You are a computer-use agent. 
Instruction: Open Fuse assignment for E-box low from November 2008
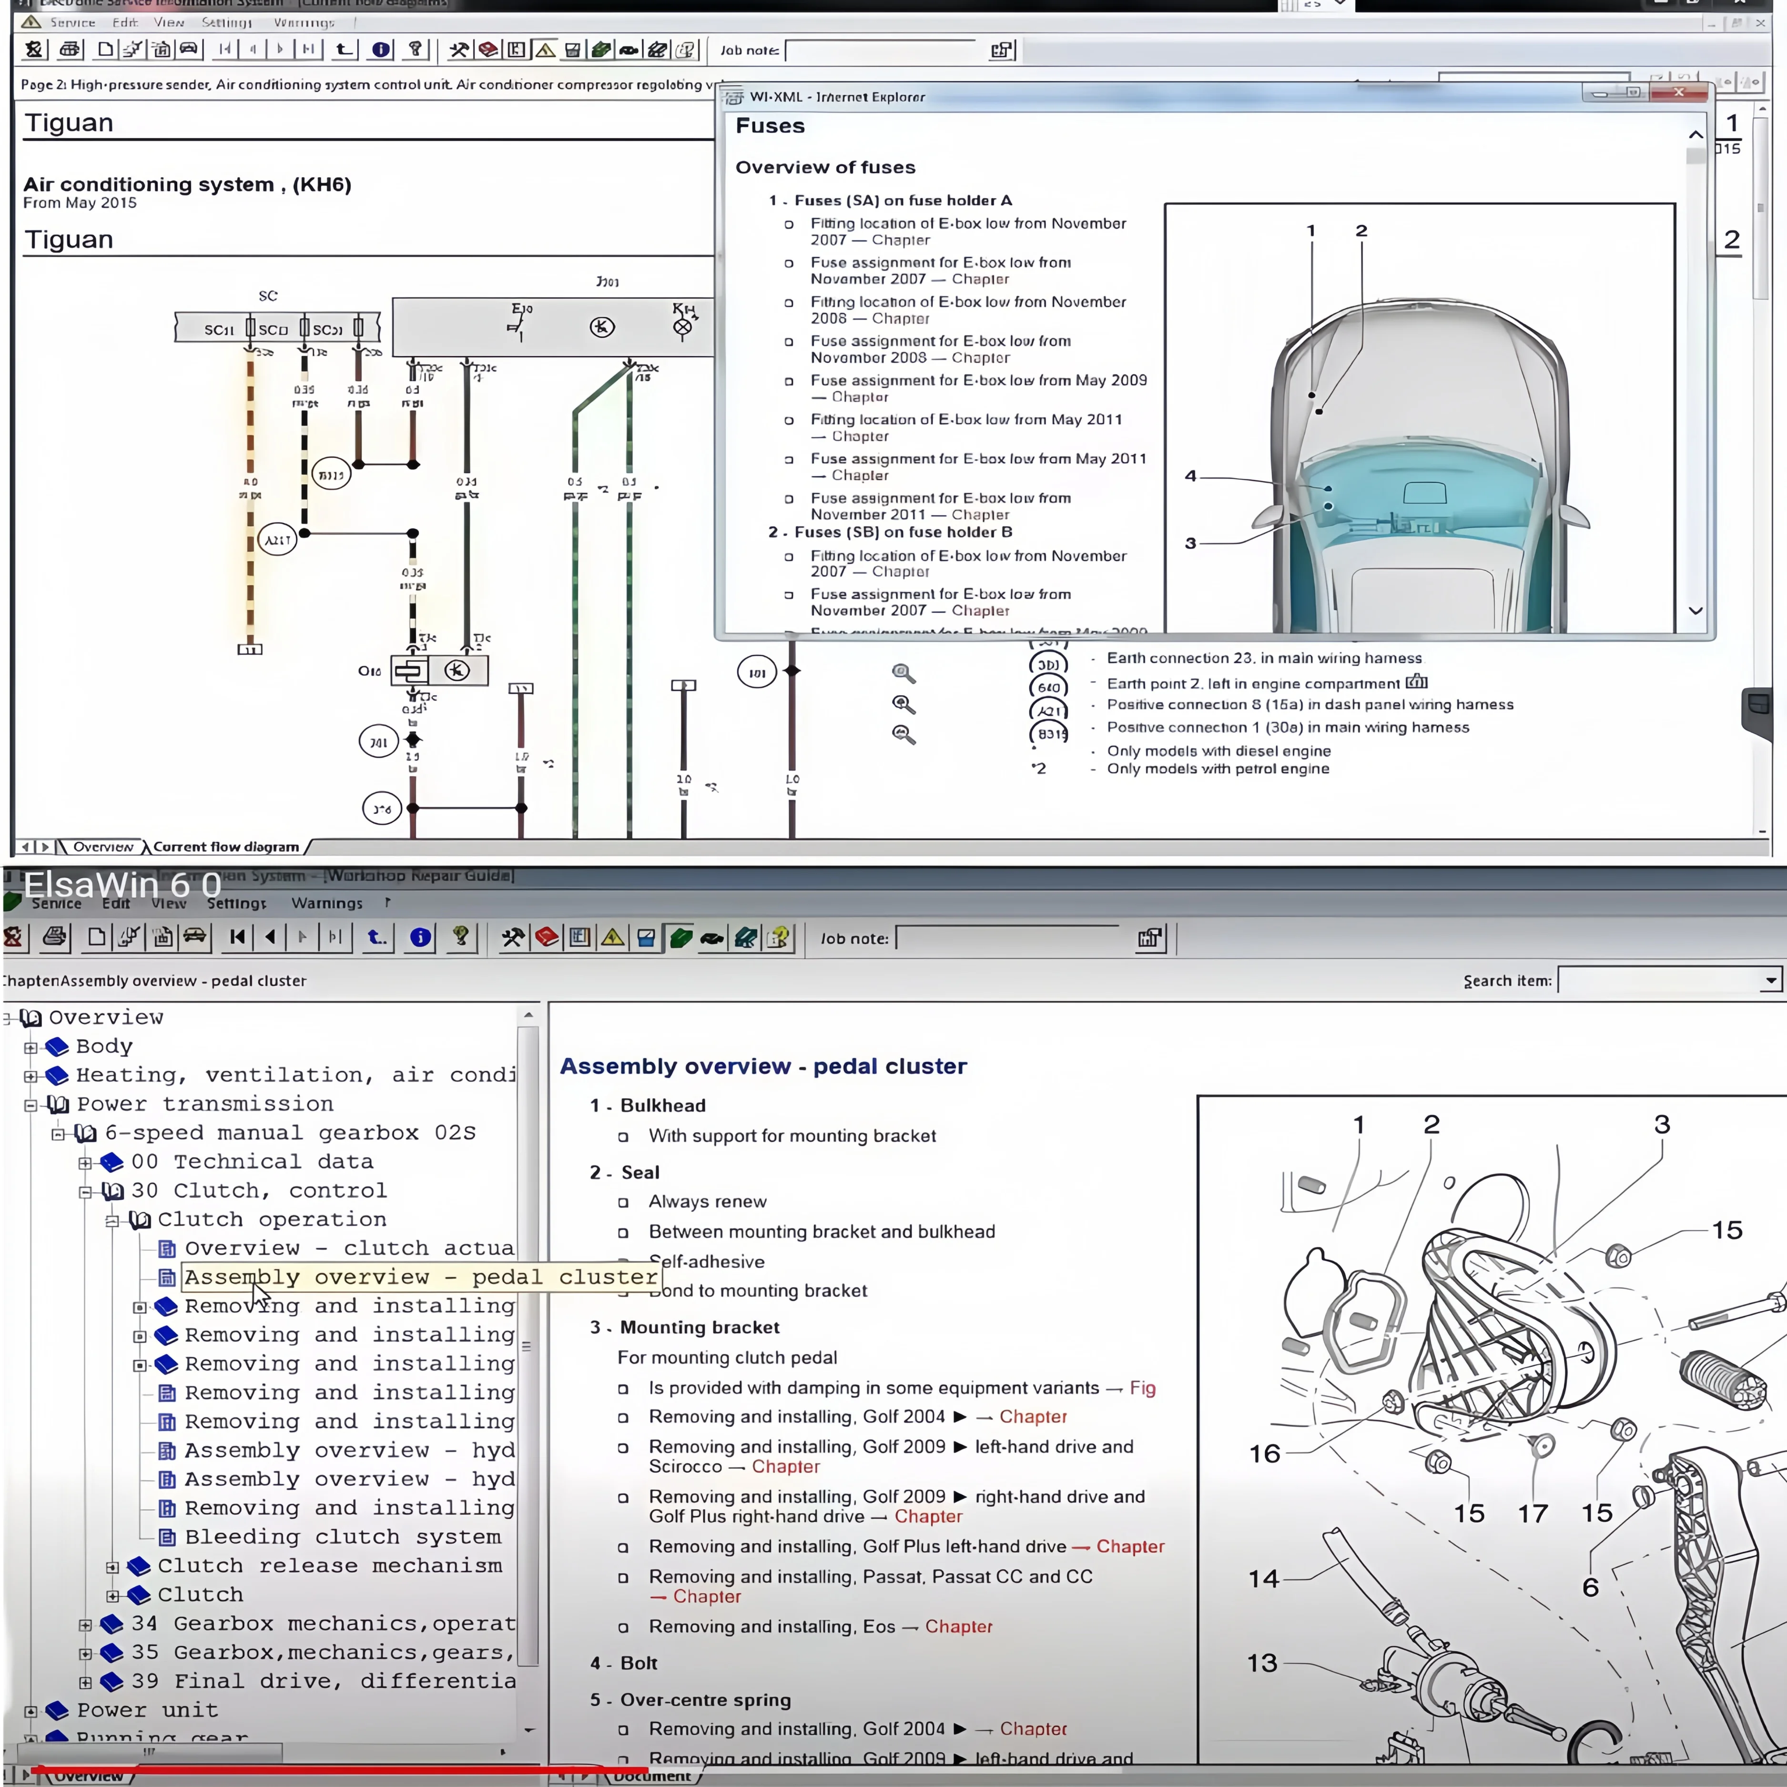pyautogui.click(x=941, y=349)
